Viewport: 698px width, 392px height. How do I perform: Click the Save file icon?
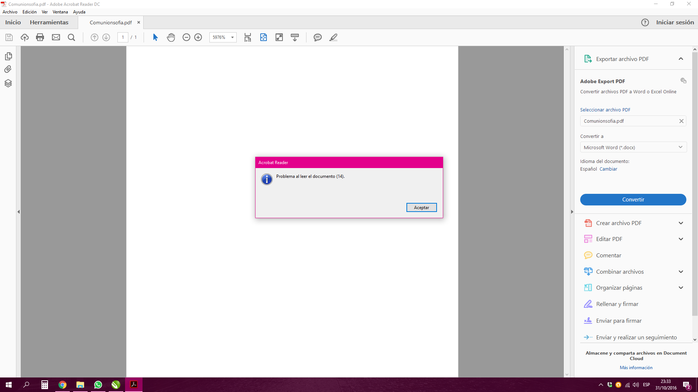coord(9,37)
